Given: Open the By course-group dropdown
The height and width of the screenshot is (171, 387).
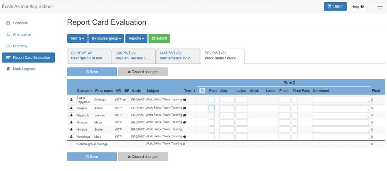Looking at the screenshot, I should [106, 39].
